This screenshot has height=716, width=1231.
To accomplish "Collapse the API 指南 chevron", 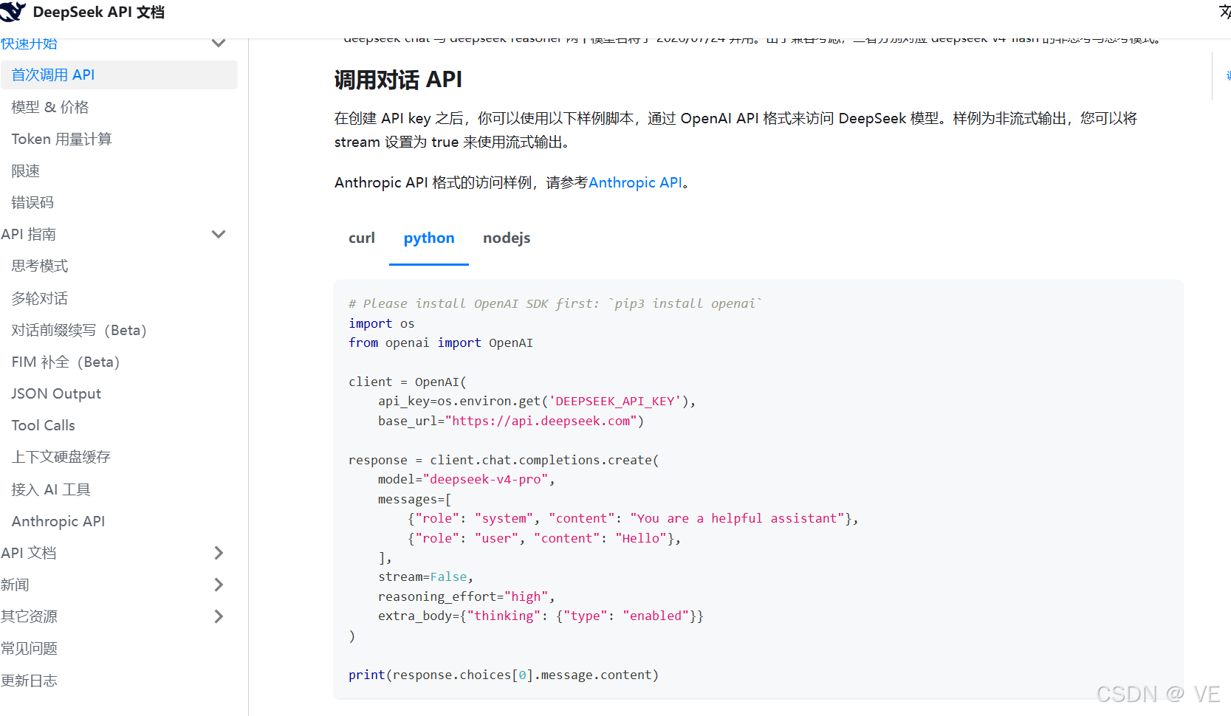I will point(219,234).
